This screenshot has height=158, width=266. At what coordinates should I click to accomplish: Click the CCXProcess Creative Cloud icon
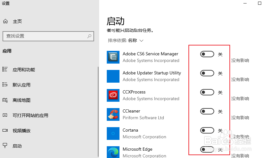coord(113,95)
